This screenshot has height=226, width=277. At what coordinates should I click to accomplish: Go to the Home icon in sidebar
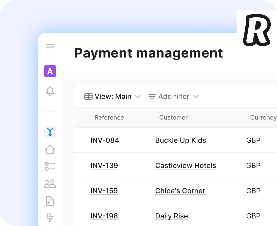coord(50,149)
